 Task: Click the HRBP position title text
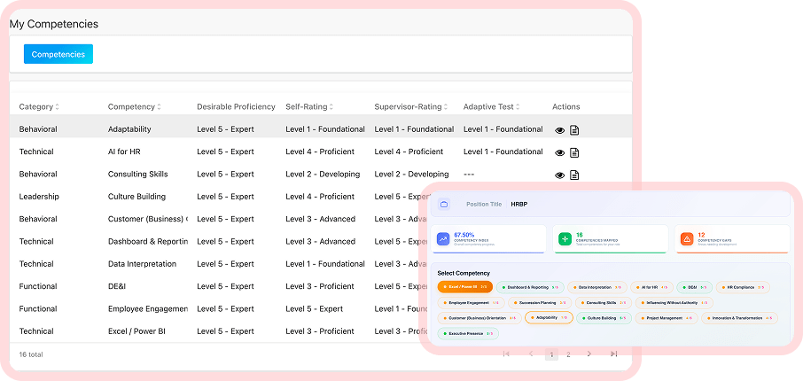pyautogui.click(x=518, y=205)
